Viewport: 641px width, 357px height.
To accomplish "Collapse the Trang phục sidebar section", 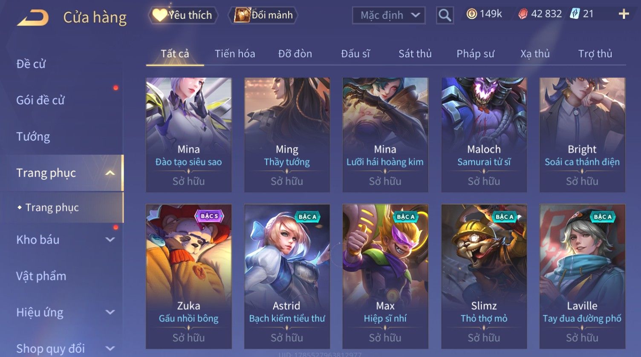I will tap(110, 173).
